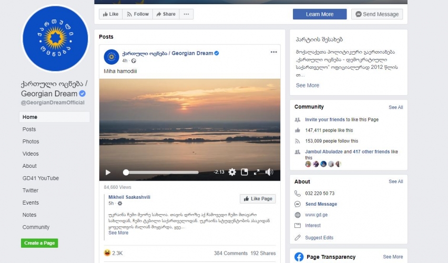
Task: Open video settings gear
Action: click(x=232, y=172)
